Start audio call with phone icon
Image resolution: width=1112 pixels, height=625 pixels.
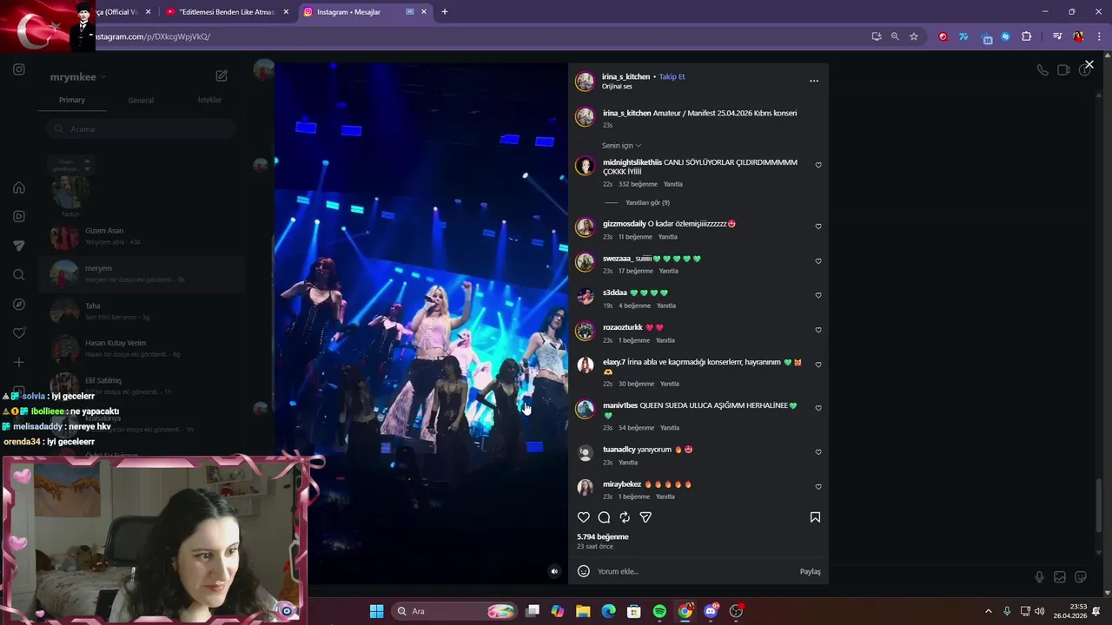(1042, 70)
